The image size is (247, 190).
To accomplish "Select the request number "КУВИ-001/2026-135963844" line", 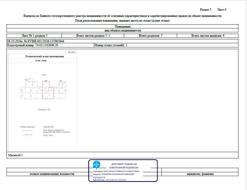I will click(x=122, y=41).
